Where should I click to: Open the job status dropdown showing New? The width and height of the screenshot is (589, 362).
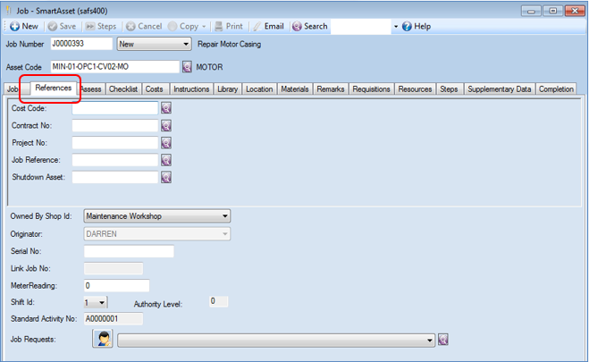pyautogui.click(x=154, y=44)
